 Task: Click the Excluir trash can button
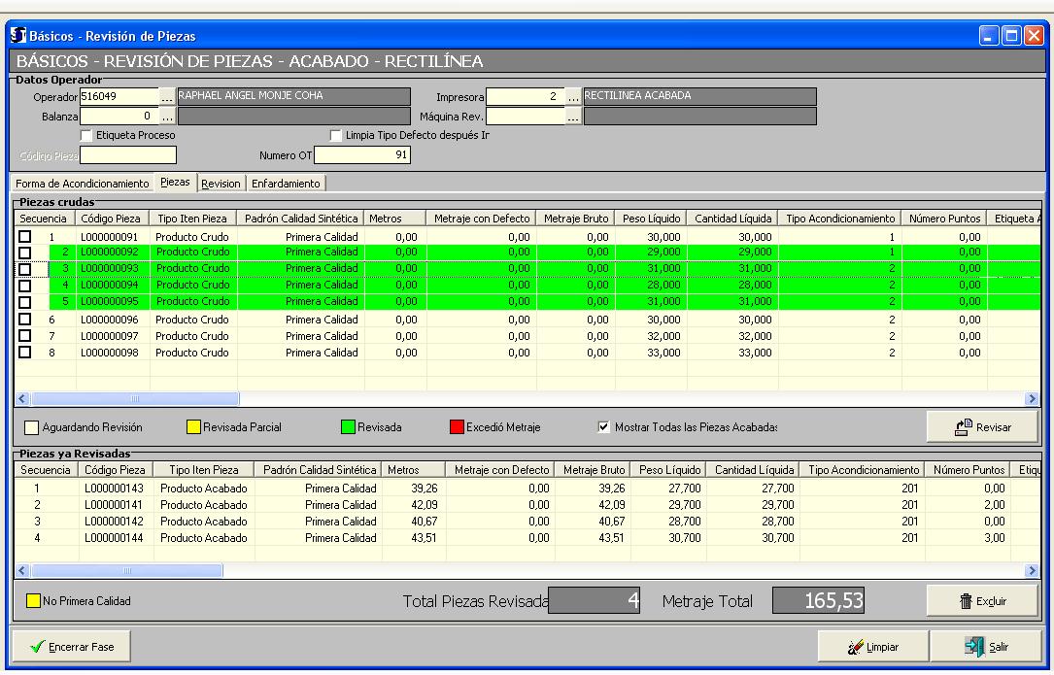click(x=982, y=601)
